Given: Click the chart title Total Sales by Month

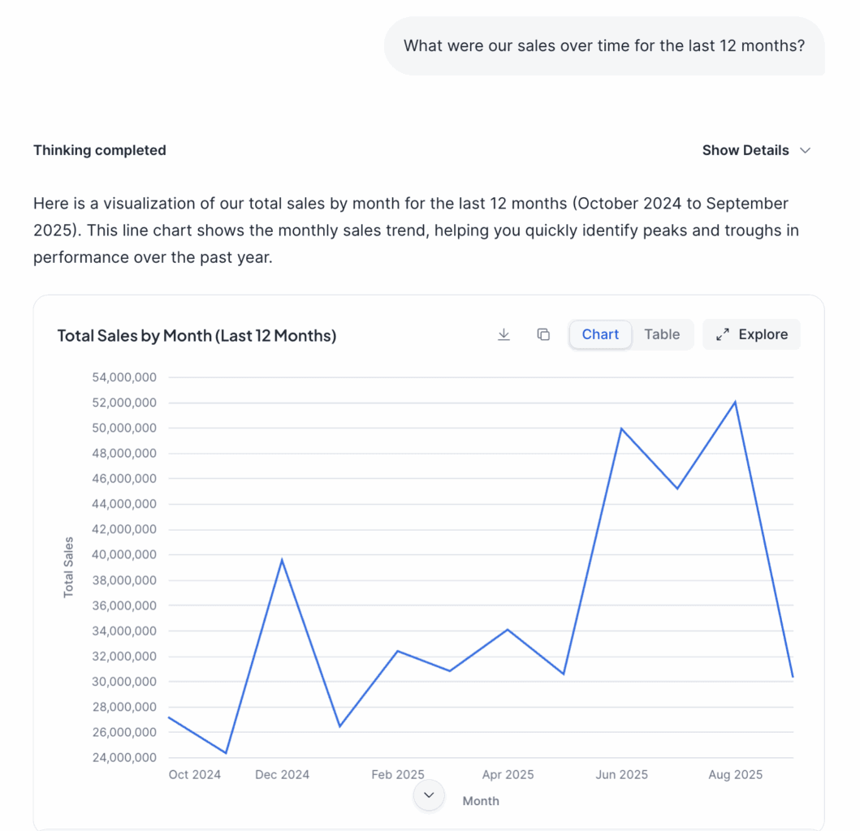Looking at the screenshot, I should [x=197, y=335].
